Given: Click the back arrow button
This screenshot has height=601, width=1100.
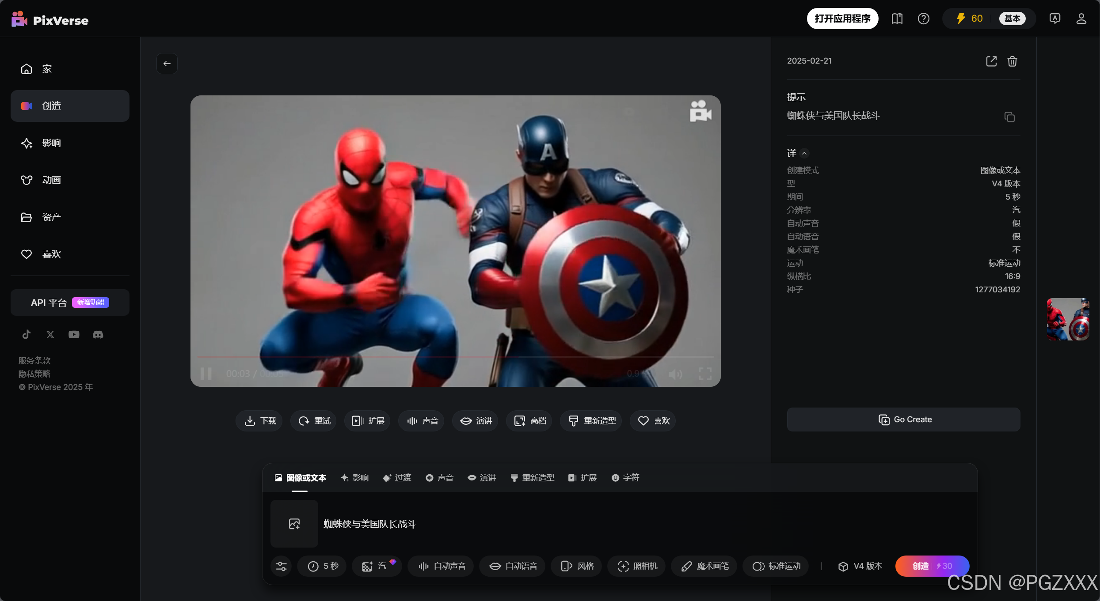Looking at the screenshot, I should [x=167, y=64].
